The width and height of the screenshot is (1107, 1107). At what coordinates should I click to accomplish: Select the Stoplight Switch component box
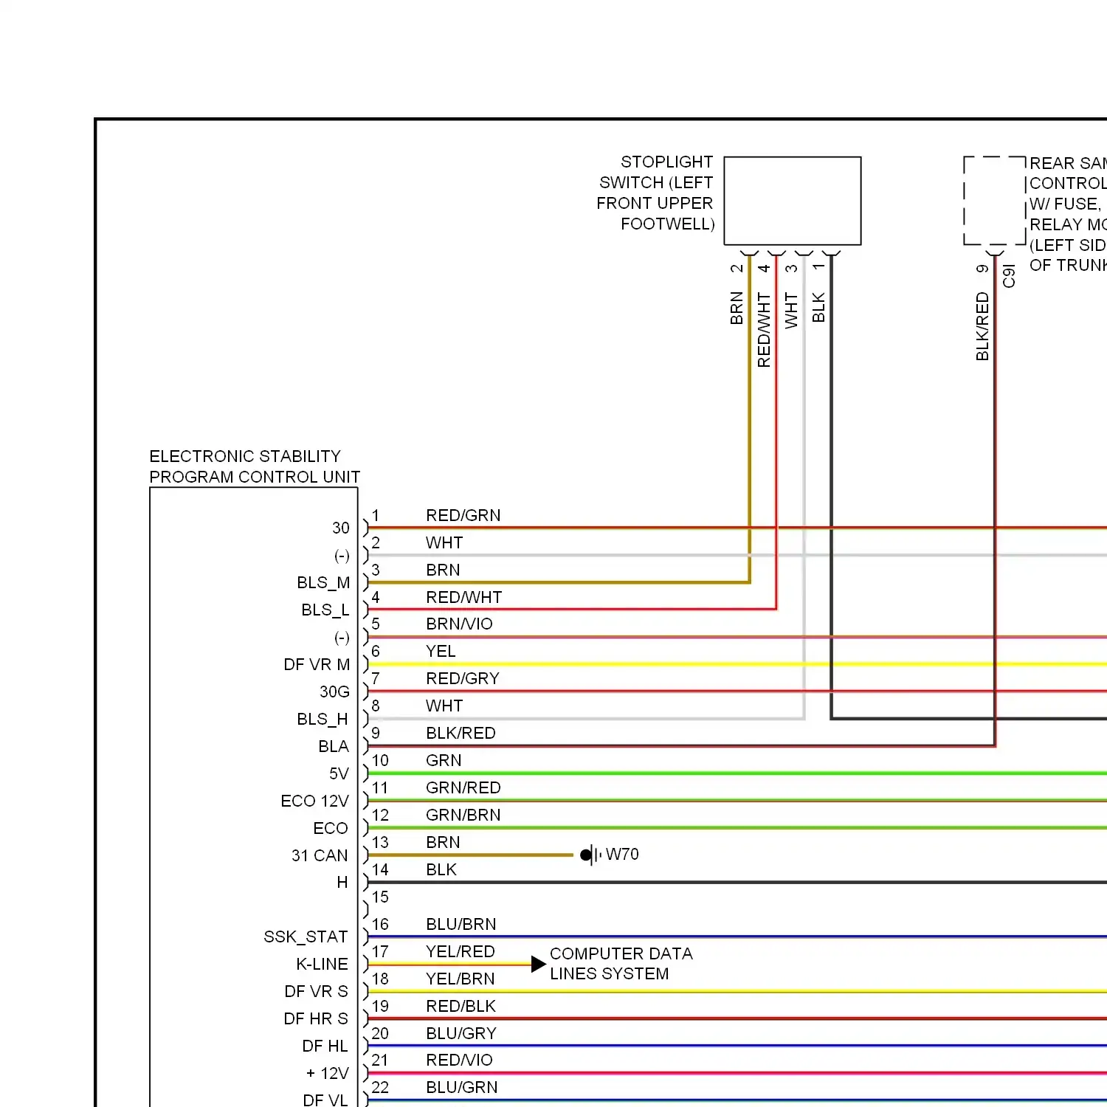(793, 201)
